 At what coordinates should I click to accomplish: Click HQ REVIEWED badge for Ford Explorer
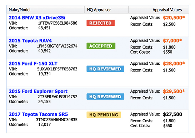click(105, 97)
